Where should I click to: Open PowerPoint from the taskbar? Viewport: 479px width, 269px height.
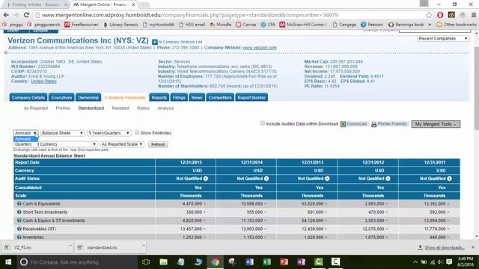pyautogui.click(x=284, y=262)
